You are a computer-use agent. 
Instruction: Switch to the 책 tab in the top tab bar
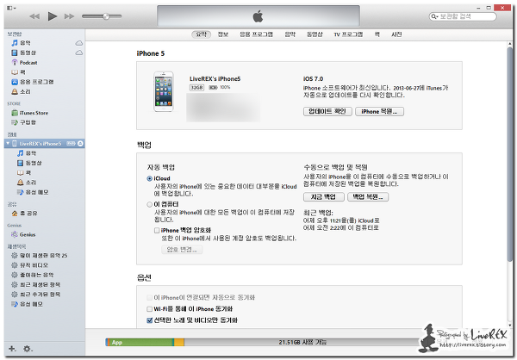(x=377, y=34)
